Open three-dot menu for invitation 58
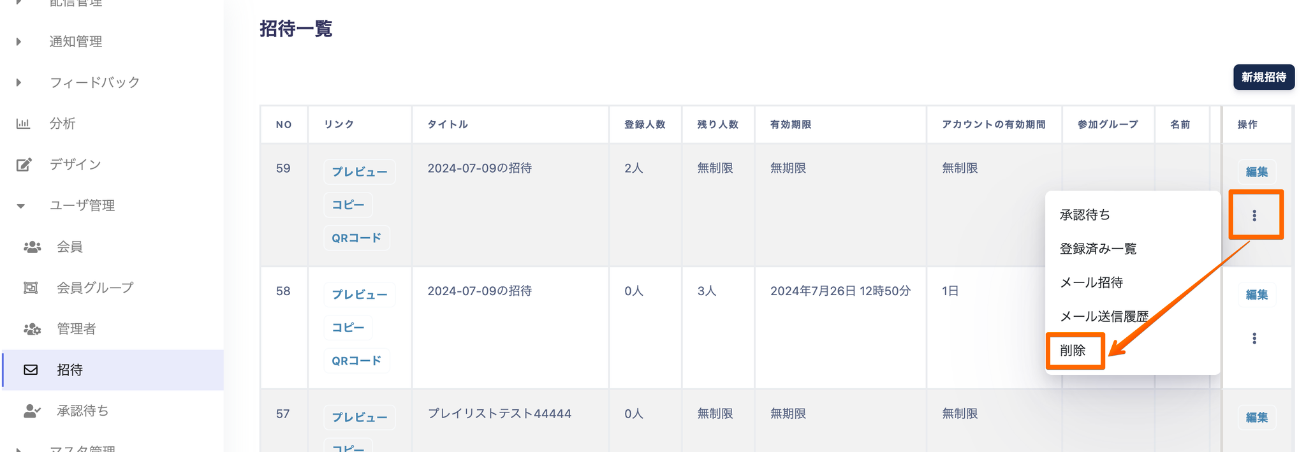This screenshot has width=1306, height=452. [x=1254, y=339]
